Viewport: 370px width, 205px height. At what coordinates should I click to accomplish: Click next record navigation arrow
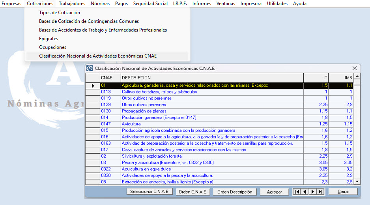tap(312, 192)
